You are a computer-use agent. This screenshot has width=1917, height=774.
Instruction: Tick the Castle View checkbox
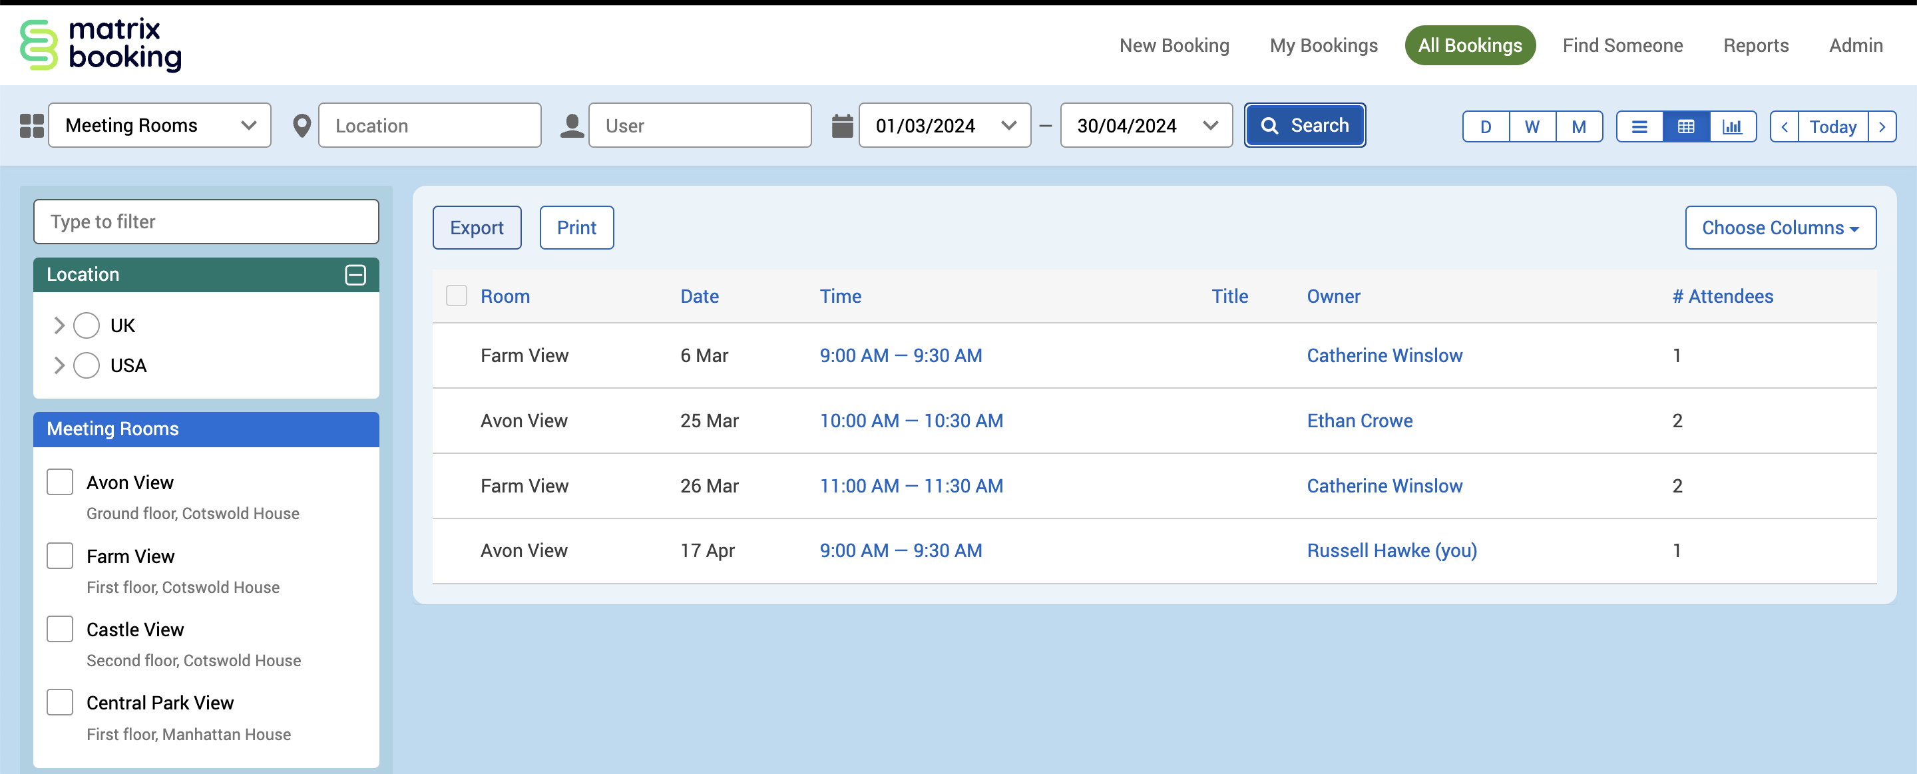point(59,629)
